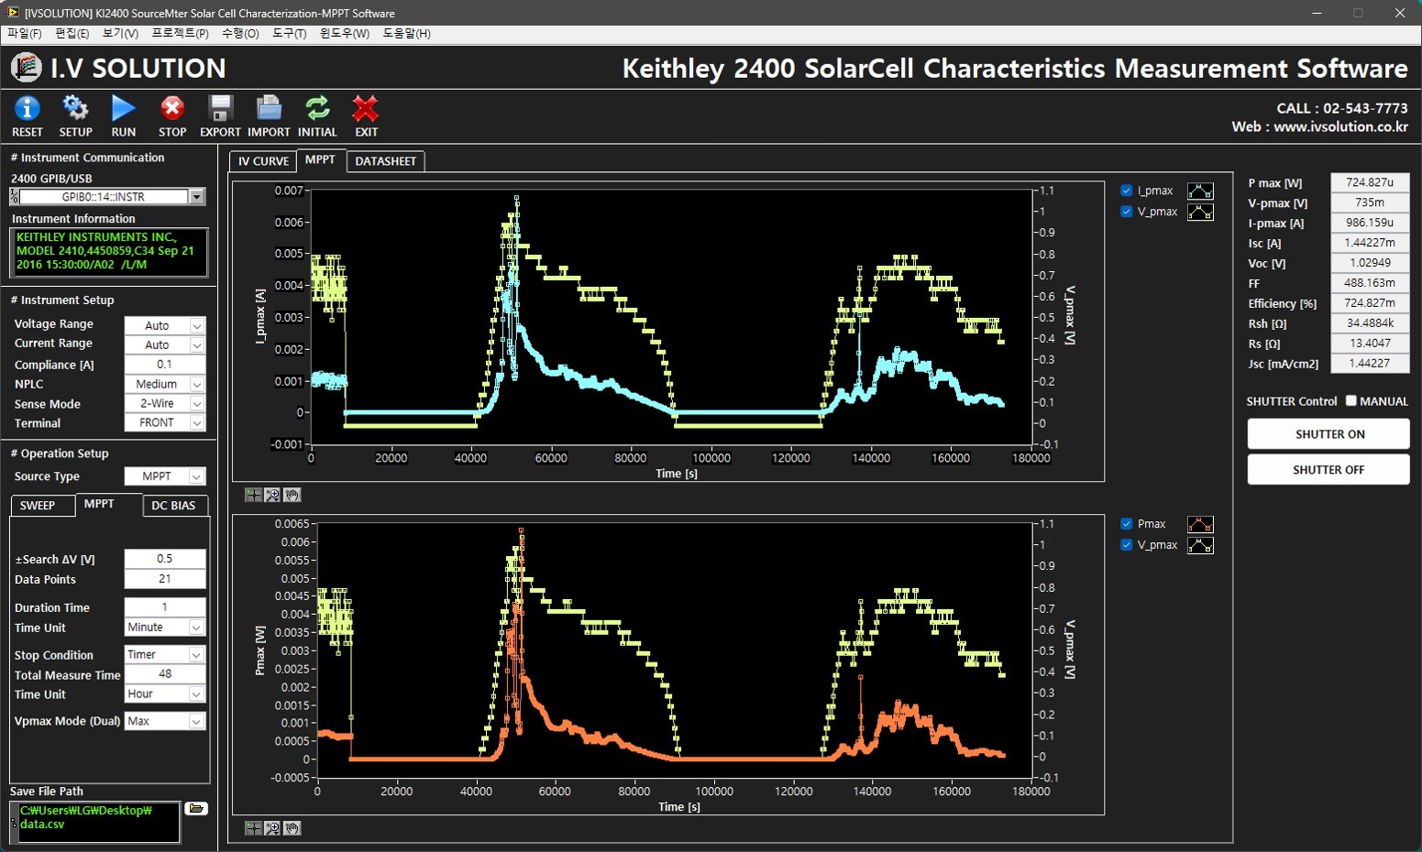Select the pan hand tool under the bottom graph
Viewport: 1422px width, 852px height.
[x=292, y=828]
